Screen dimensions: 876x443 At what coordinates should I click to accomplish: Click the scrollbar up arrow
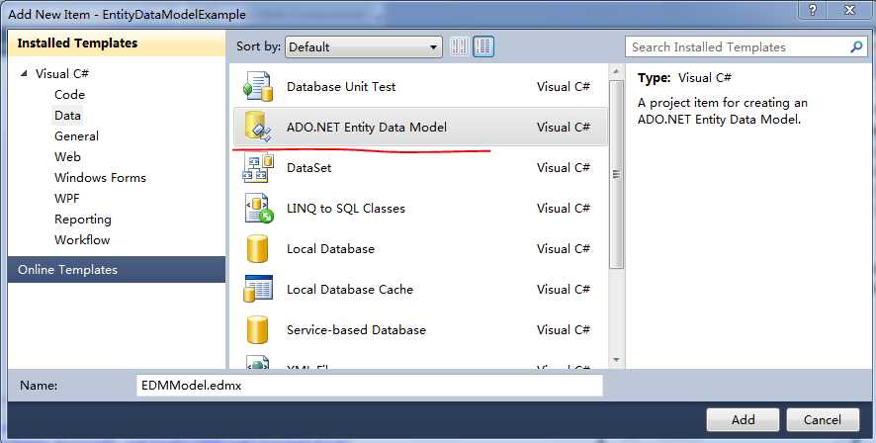pyautogui.click(x=616, y=71)
